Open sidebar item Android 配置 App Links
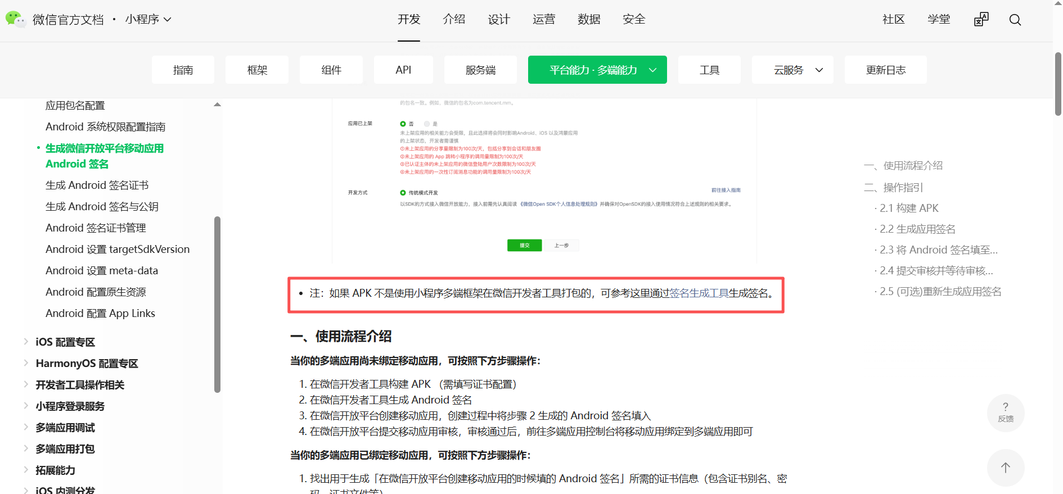 click(x=100, y=314)
